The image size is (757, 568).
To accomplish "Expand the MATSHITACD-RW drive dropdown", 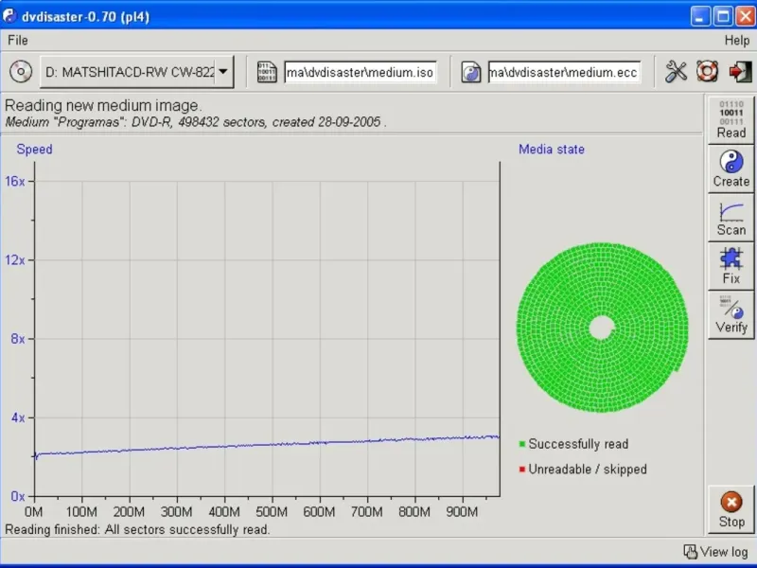I will tap(222, 72).
